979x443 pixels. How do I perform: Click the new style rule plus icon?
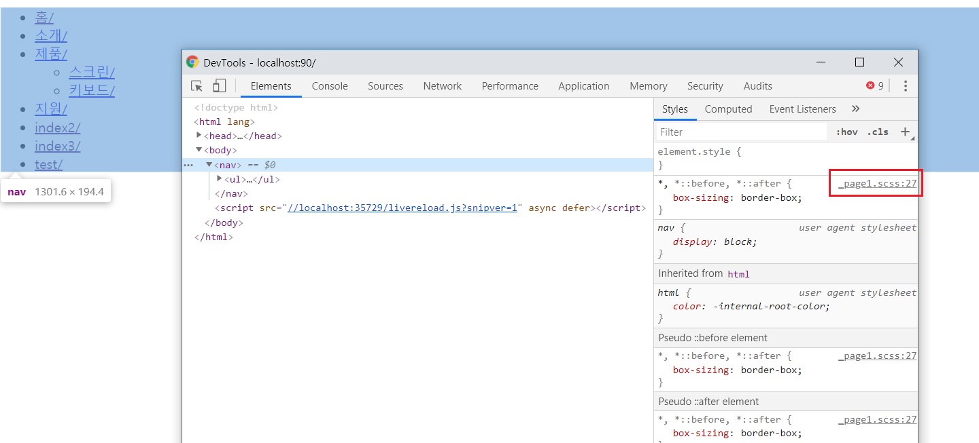coord(905,132)
